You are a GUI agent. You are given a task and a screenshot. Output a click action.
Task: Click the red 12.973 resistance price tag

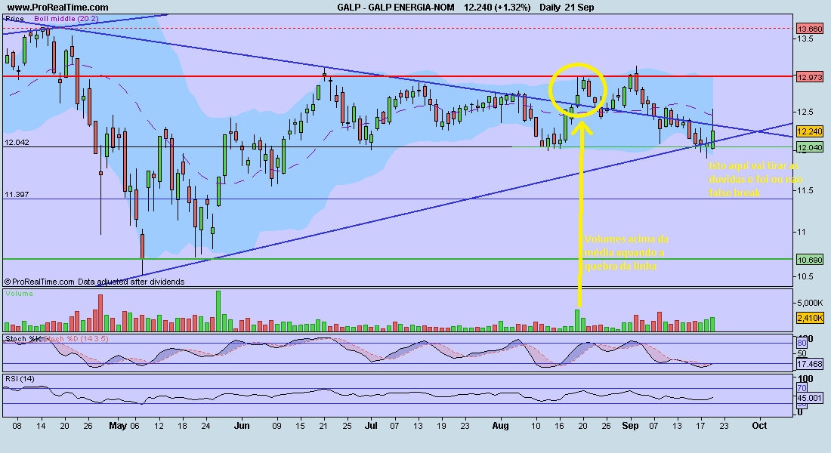811,77
